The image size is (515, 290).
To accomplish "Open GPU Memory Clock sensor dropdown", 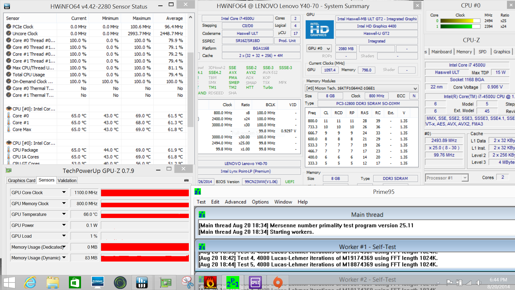I will (x=64, y=203).
